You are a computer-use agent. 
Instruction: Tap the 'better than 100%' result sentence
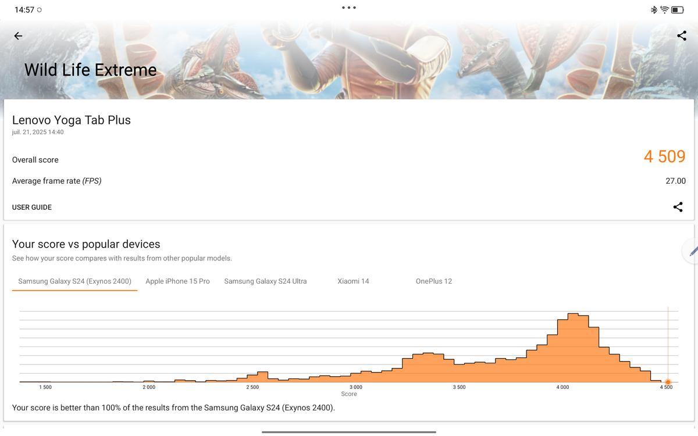tap(174, 408)
